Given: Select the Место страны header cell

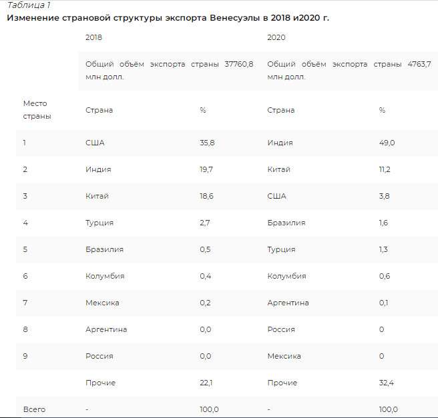Looking at the screenshot, I should [x=37, y=110].
